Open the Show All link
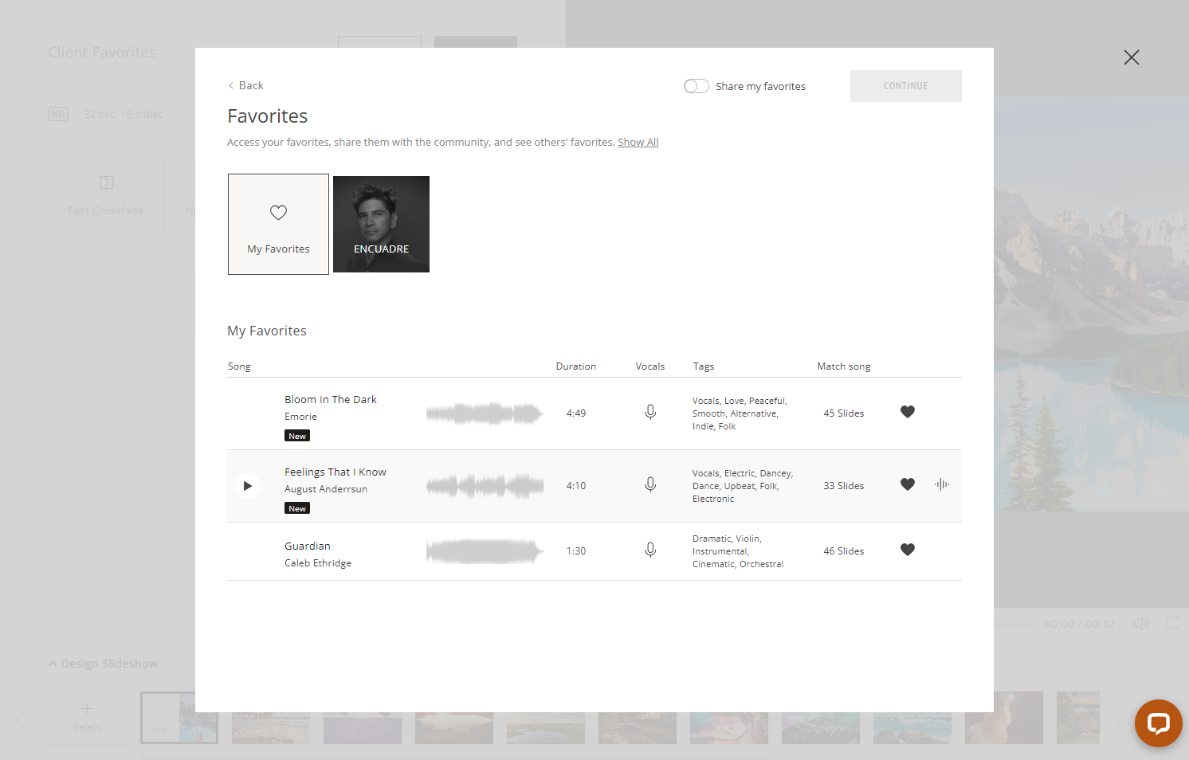1189x760 pixels. (638, 142)
